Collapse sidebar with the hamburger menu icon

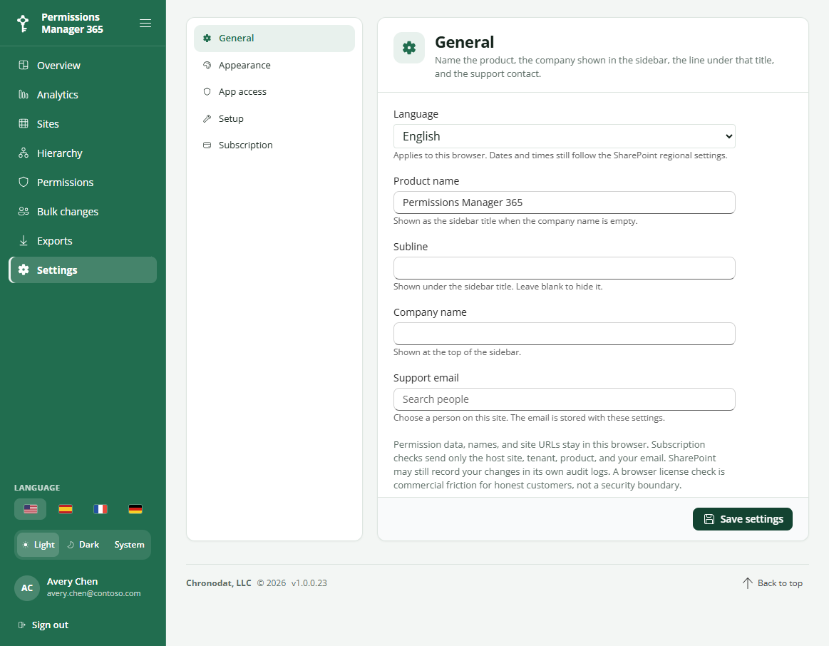point(145,24)
